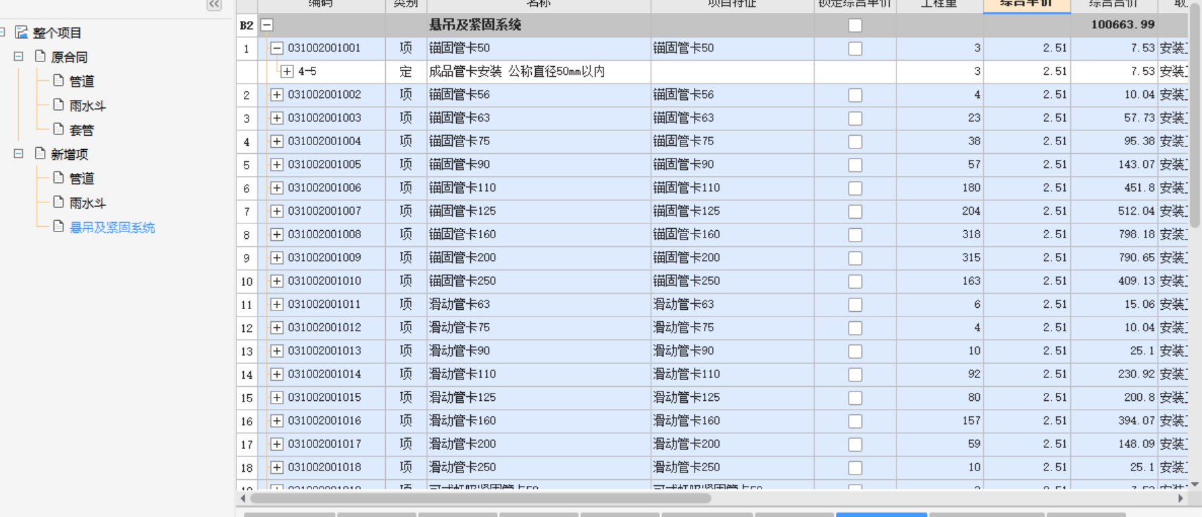Open 雨水斗 under 原合同
The image size is (1202, 517).
click(88, 105)
